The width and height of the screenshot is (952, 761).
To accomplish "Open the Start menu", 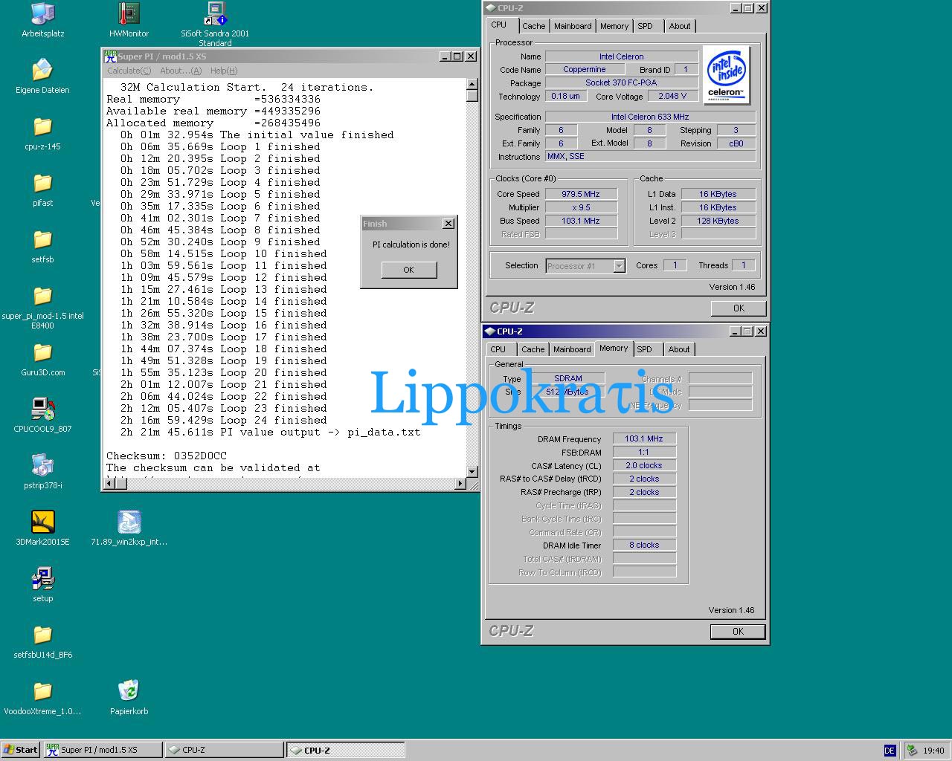I will pos(21,750).
